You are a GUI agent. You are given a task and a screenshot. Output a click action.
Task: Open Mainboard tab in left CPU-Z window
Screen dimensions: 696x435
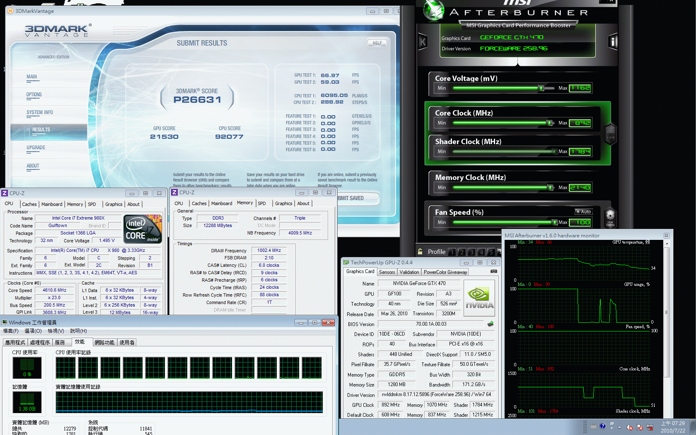pos(52,204)
